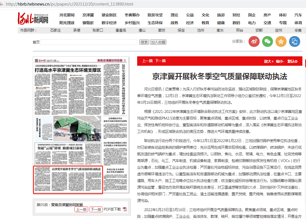306x220 pixels.
Task: Go to next page 下一版
Action: [96, 209]
